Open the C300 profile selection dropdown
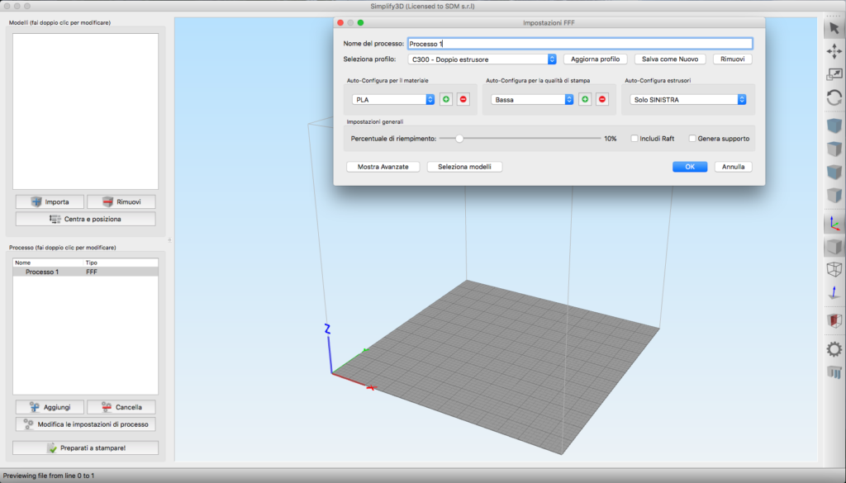This screenshot has height=483, width=846. pos(482,59)
